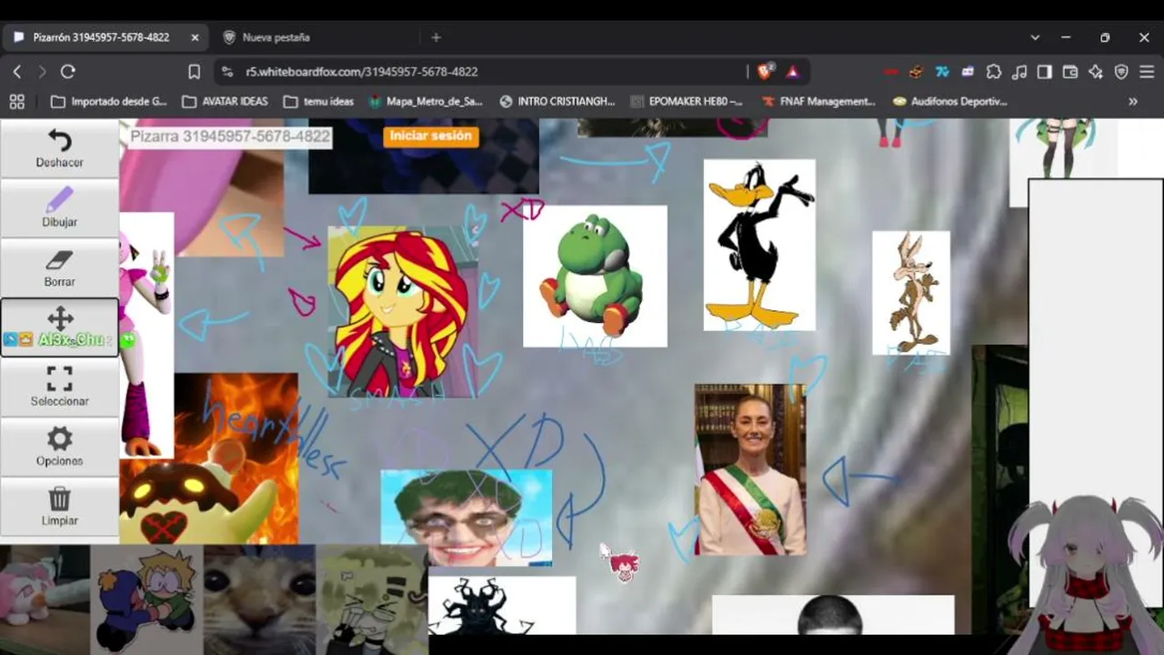Image resolution: width=1164 pixels, height=655 pixels.
Task: Click the Deshacer undo tool
Action: [59, 149]
